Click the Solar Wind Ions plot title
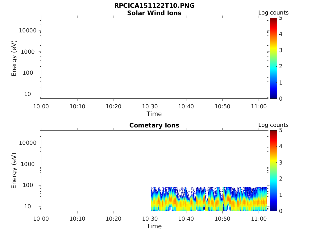The height and width of the screenshot is (237, 316). click(x=154, y=13)
